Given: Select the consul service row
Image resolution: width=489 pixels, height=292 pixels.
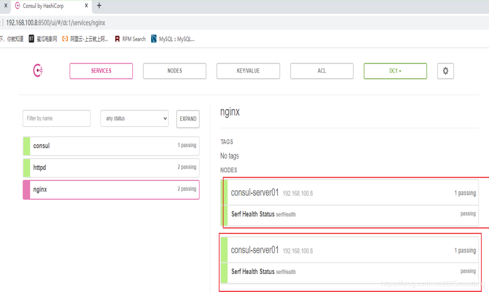Looking at the screenshot, I should click(111, 146).
